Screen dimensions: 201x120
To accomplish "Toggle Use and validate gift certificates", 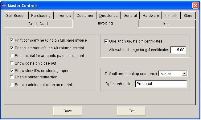I will click(106, 41).
